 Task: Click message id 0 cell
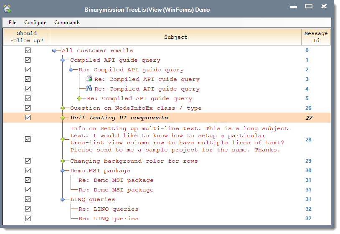(307, 50)
